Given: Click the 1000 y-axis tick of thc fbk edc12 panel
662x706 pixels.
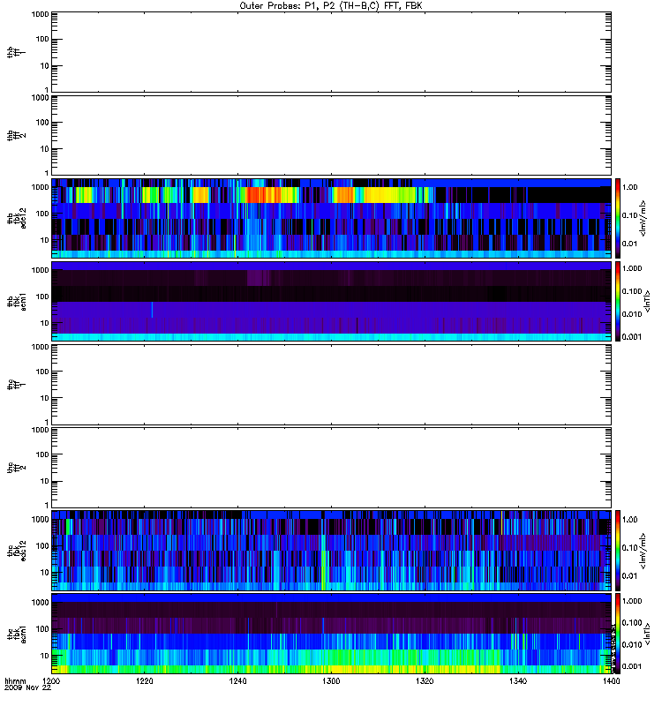Looking at the screenshot, I should [40, 520].
